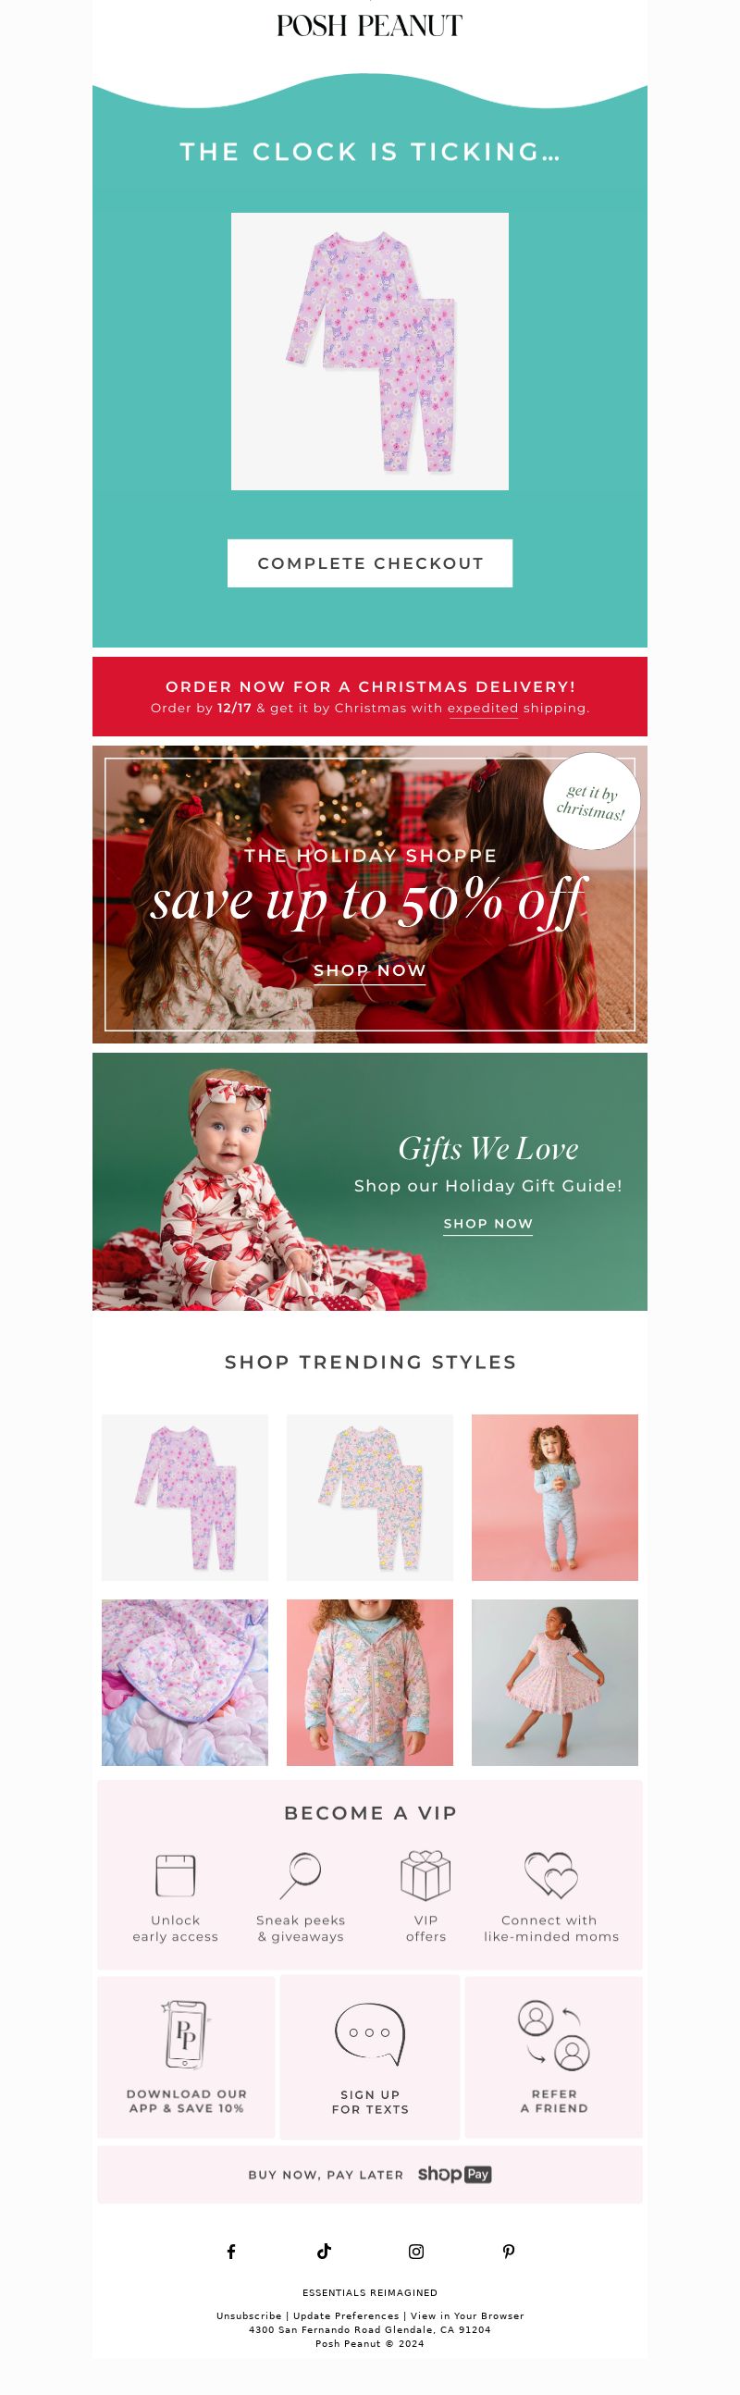Select the pink twirl dress trending thumbnail

(x=555, y=1682)
